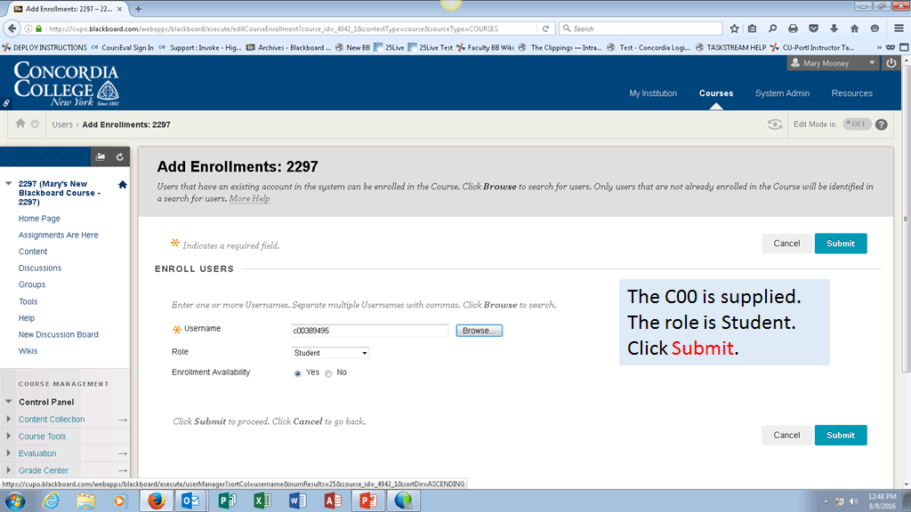Switch to the System Admin tab

[782, 93]
